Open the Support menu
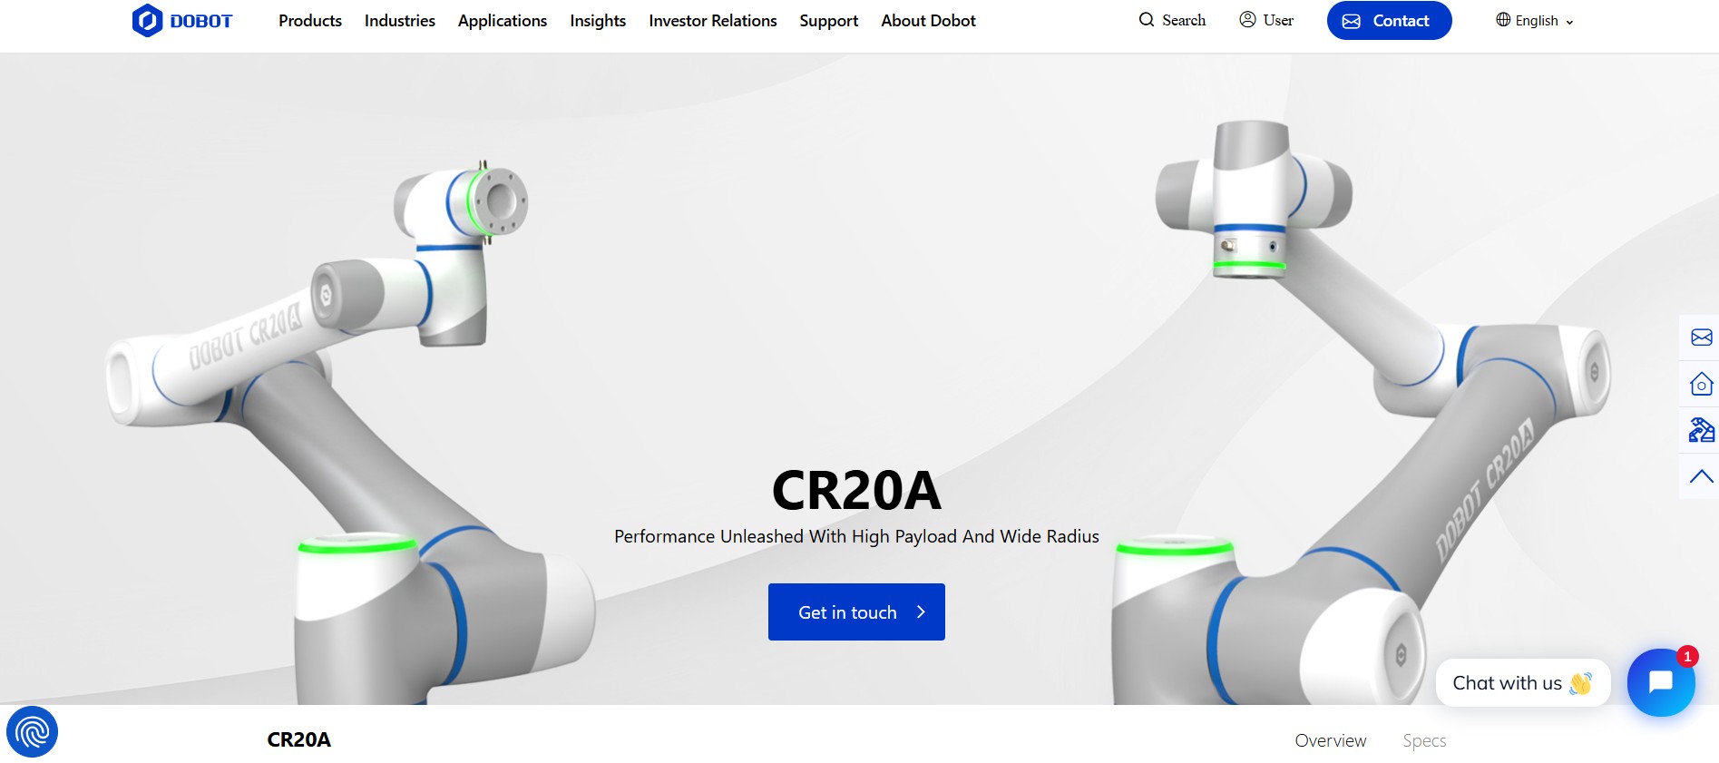The height and width of the screenshot is (763, 1719). click(x=828, y=21)
